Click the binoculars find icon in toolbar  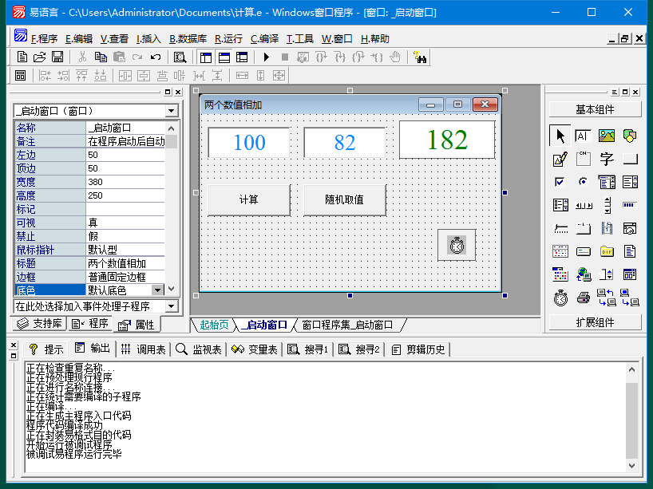pyautogui.click(x=421, y=57)
